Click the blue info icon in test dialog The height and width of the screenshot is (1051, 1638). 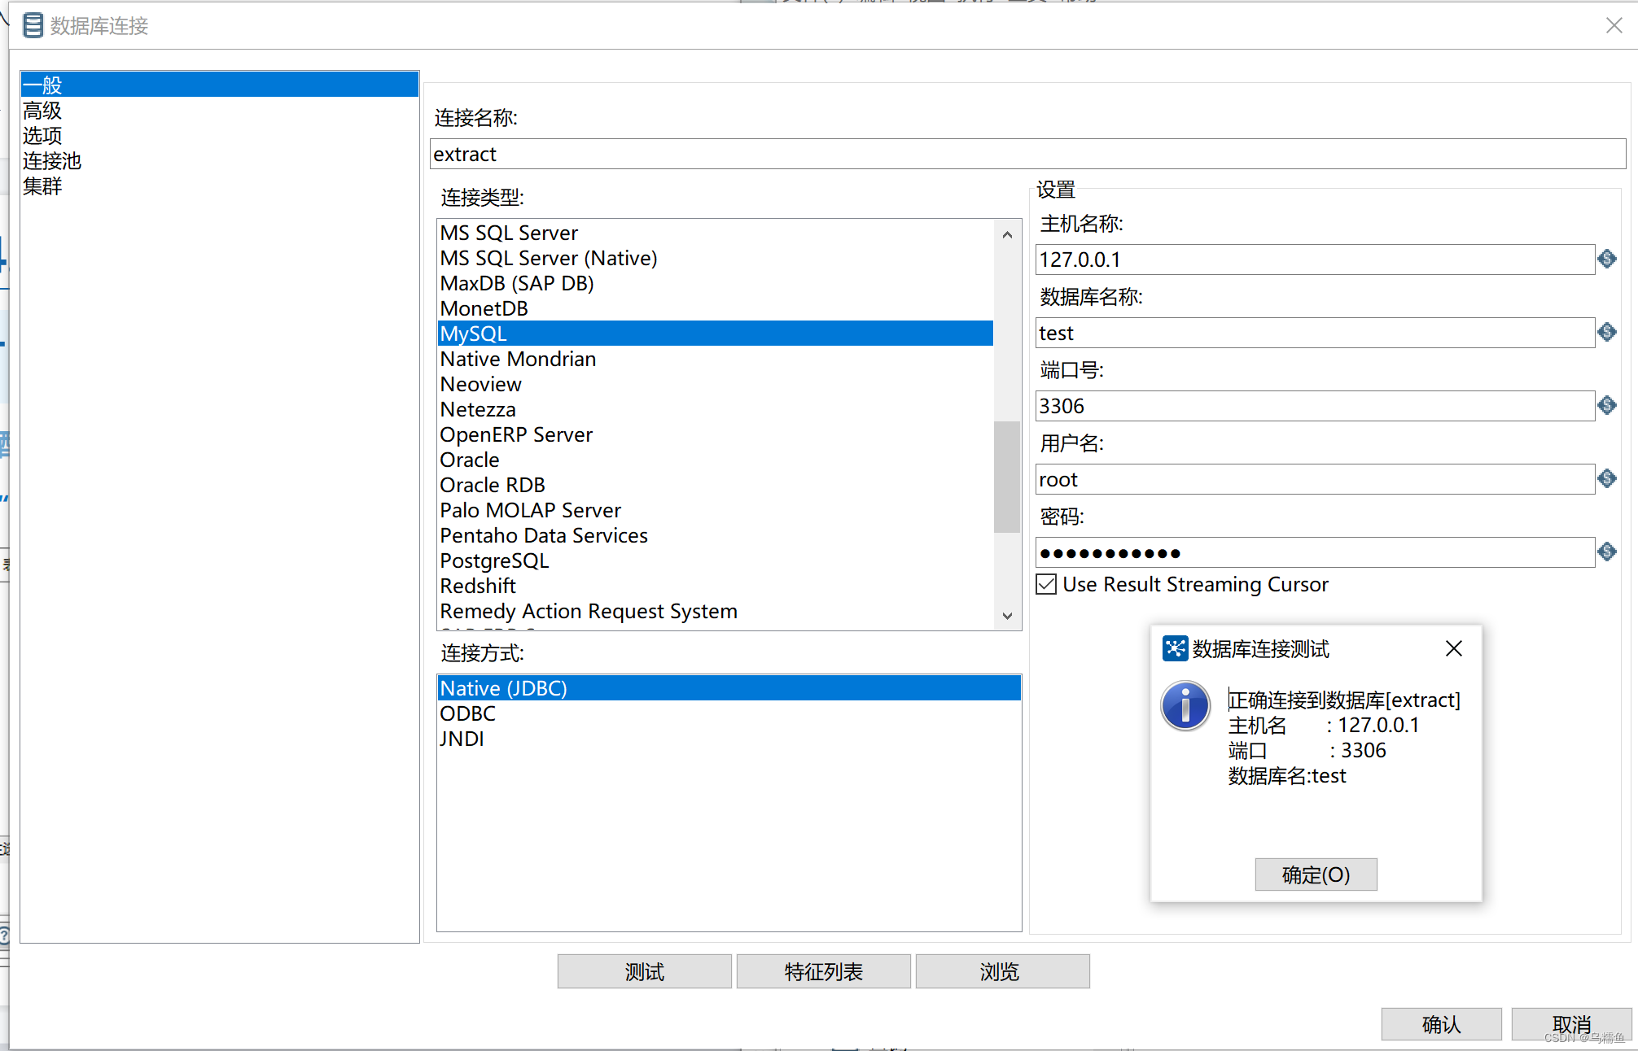(x=1185, y=705)
